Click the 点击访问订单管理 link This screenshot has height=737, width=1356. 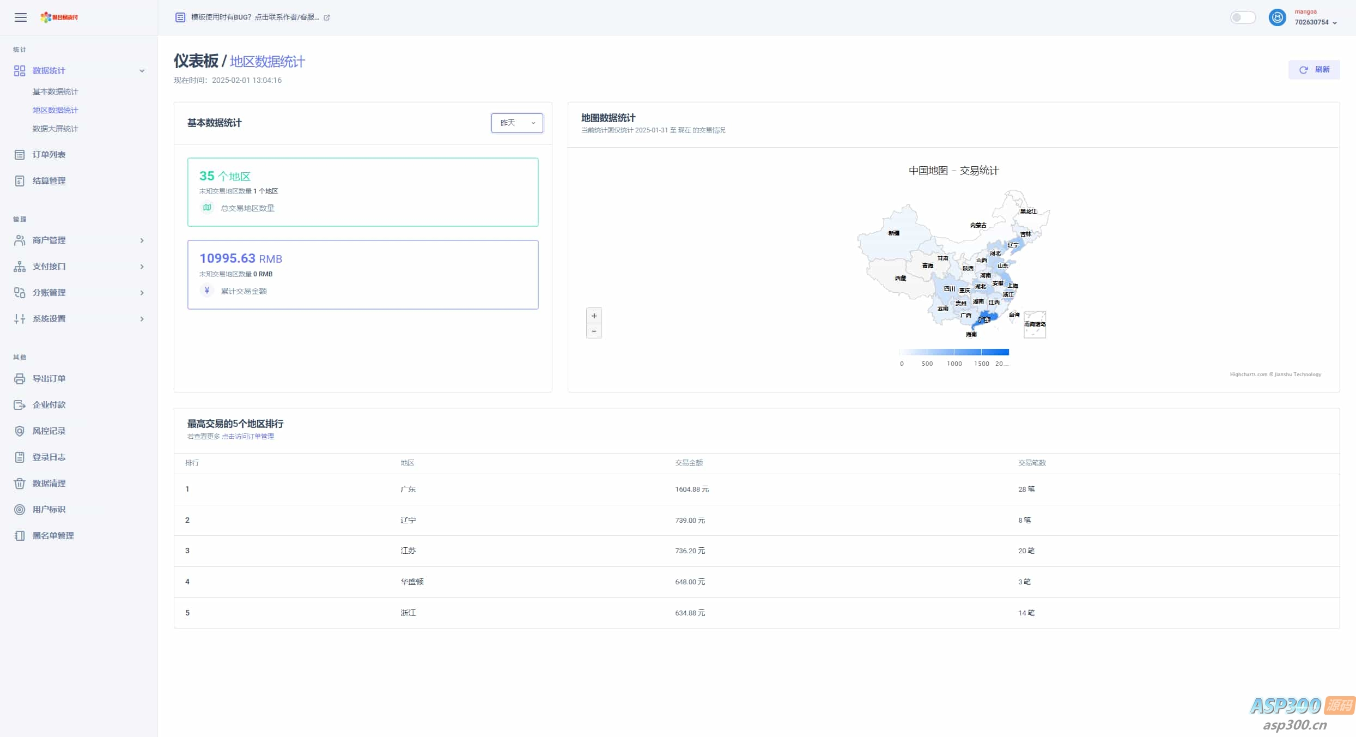tap(248, 437)
